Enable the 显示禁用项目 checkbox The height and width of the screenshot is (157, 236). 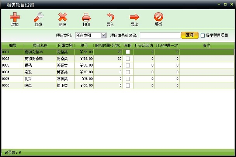[202, 35]
